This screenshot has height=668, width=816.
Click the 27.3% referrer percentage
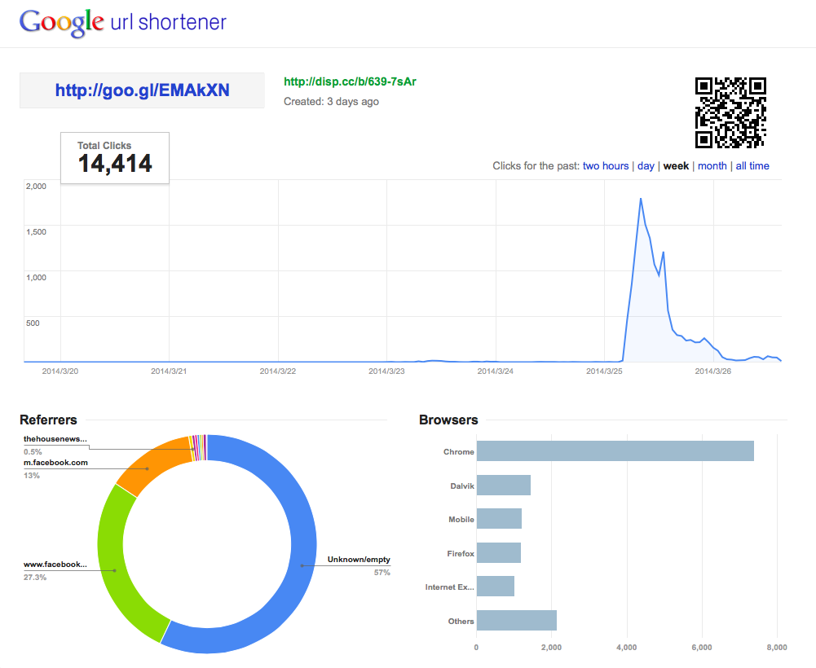pyautogui.click(x=35, y=577)
